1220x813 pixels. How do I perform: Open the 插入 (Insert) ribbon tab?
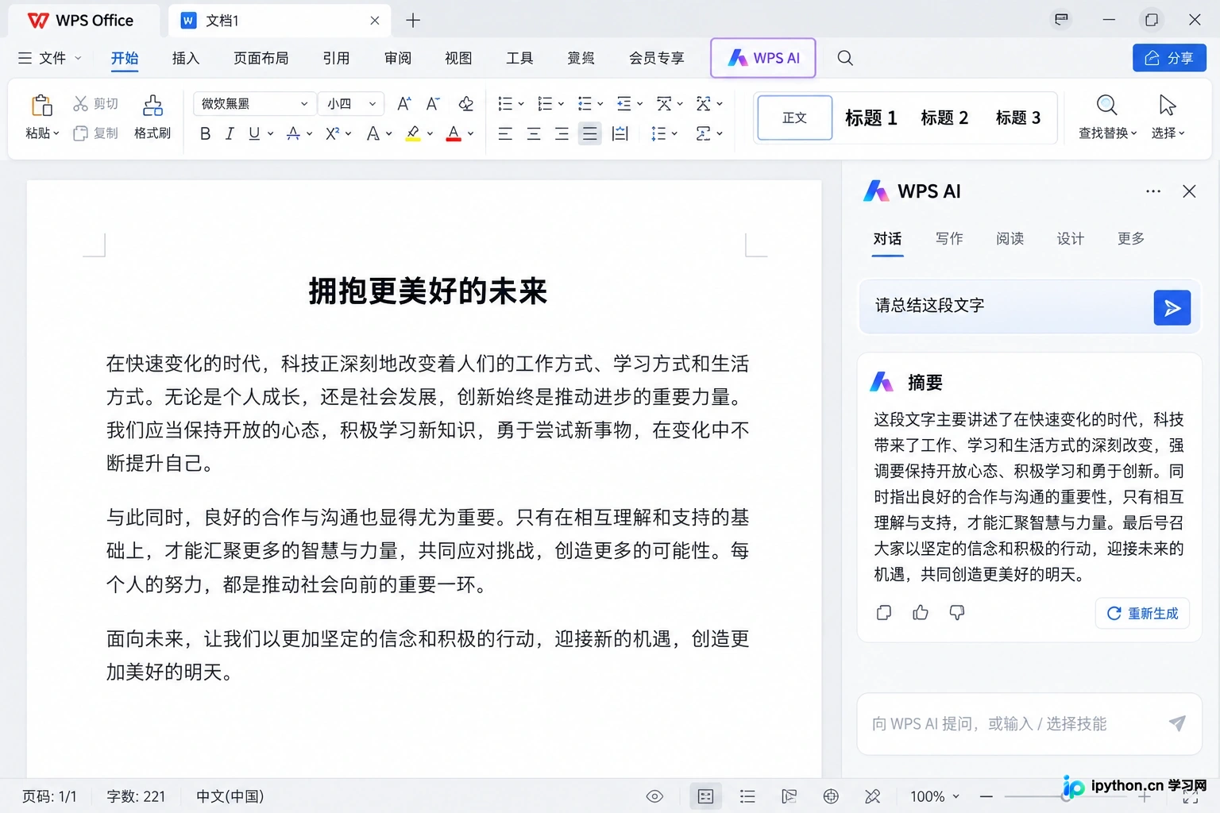(186, 58)
